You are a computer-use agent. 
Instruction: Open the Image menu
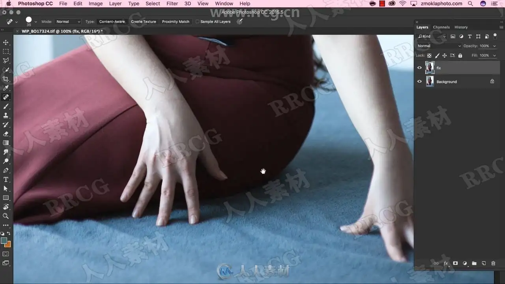tap(95, 4)
